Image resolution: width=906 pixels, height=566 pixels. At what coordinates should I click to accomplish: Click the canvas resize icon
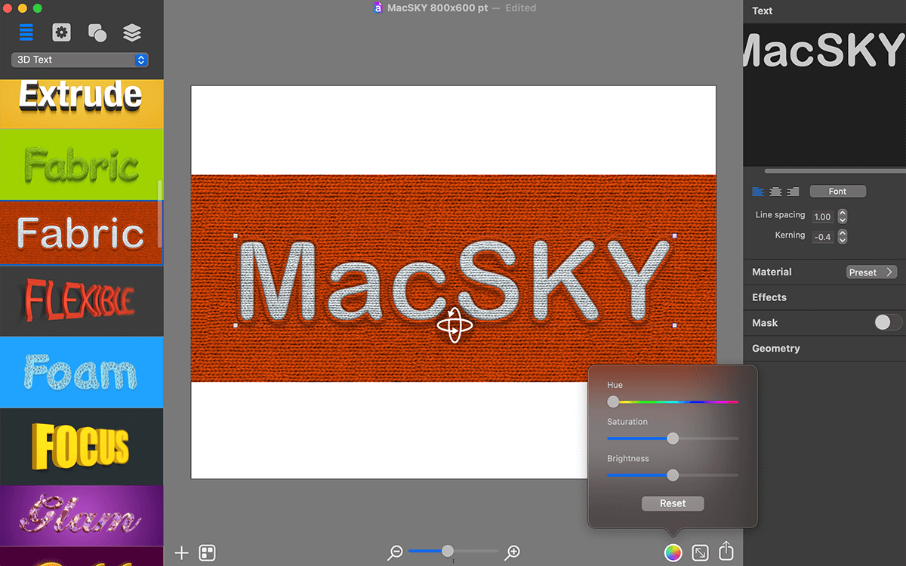[700, 553]
